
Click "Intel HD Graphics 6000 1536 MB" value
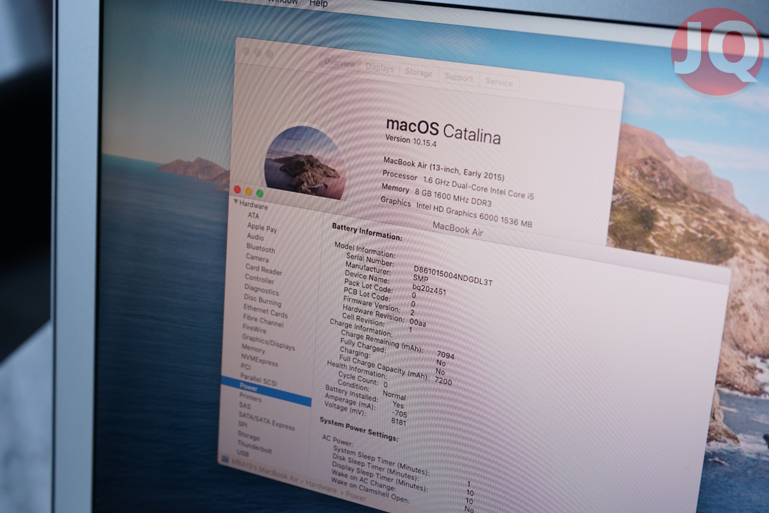pyautogui.click(x=474, y=215)
